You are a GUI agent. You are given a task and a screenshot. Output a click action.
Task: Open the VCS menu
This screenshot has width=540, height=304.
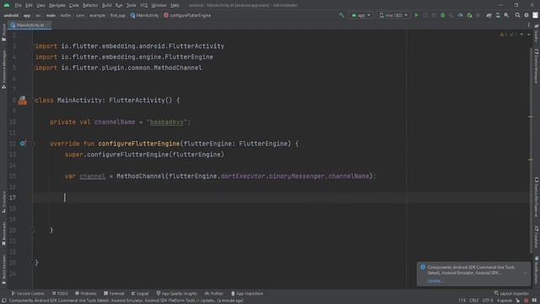tap(143, 5)
